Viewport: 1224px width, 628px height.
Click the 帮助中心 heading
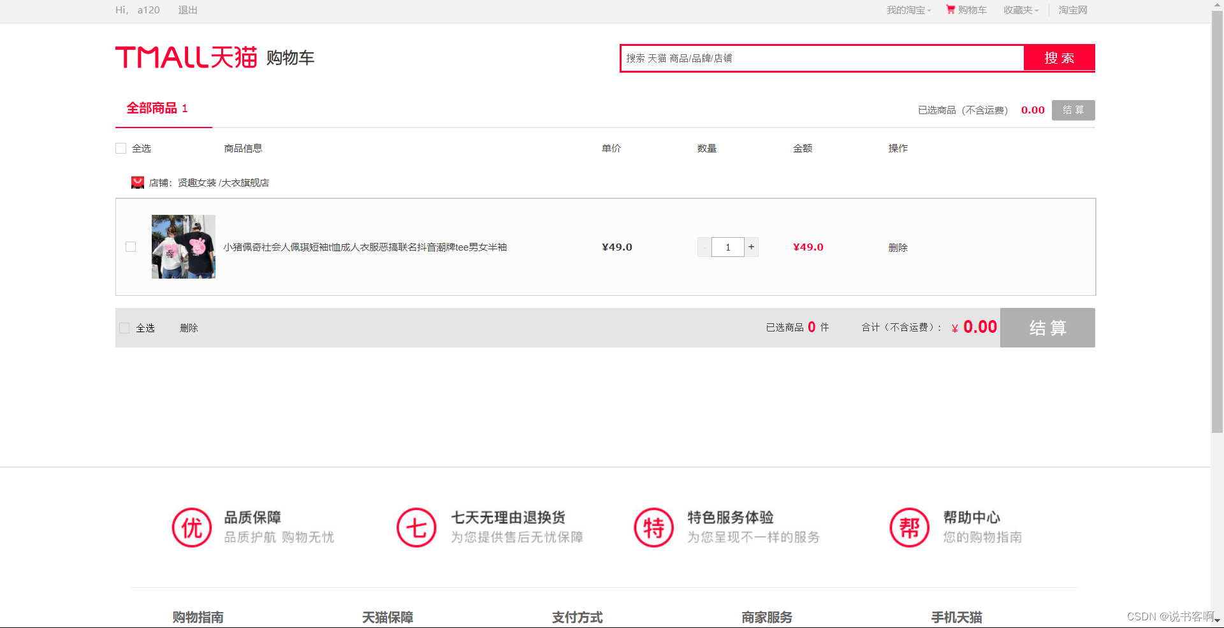pyautogui.click(x=972, y=517)
